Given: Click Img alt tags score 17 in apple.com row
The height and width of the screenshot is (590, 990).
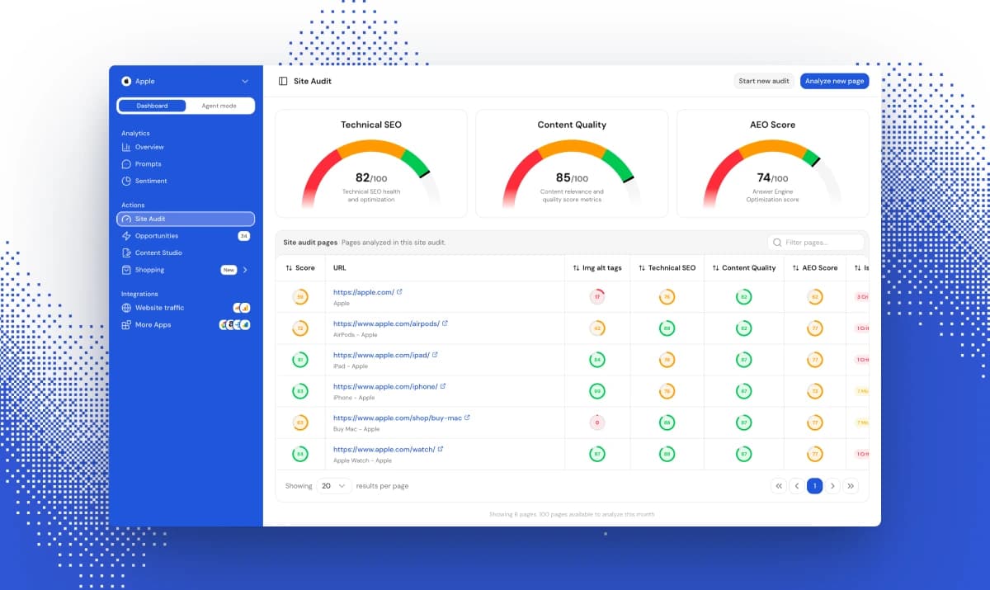Looking at the screenshot, I should 597,296.
